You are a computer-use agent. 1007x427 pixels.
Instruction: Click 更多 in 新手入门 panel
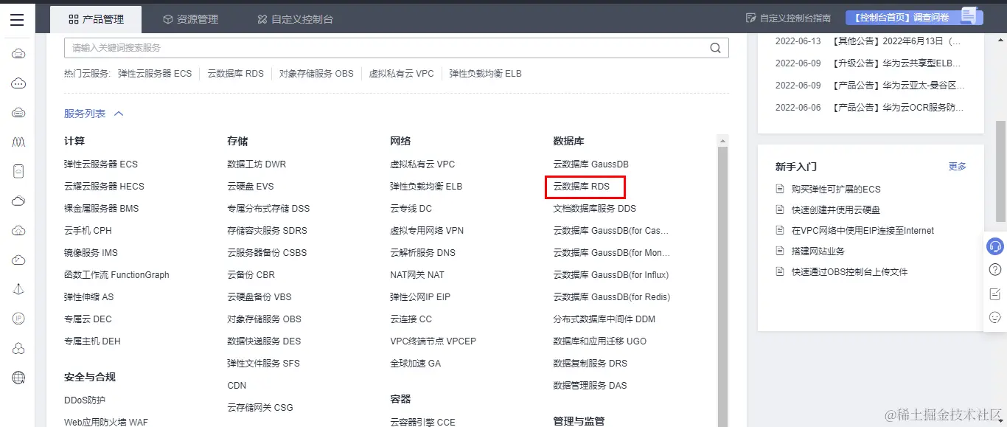point(958,167)
